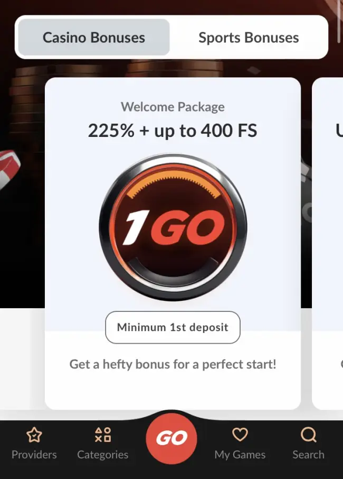Tap the red GO center button
The image size is (343, 479).
(171, 438)
